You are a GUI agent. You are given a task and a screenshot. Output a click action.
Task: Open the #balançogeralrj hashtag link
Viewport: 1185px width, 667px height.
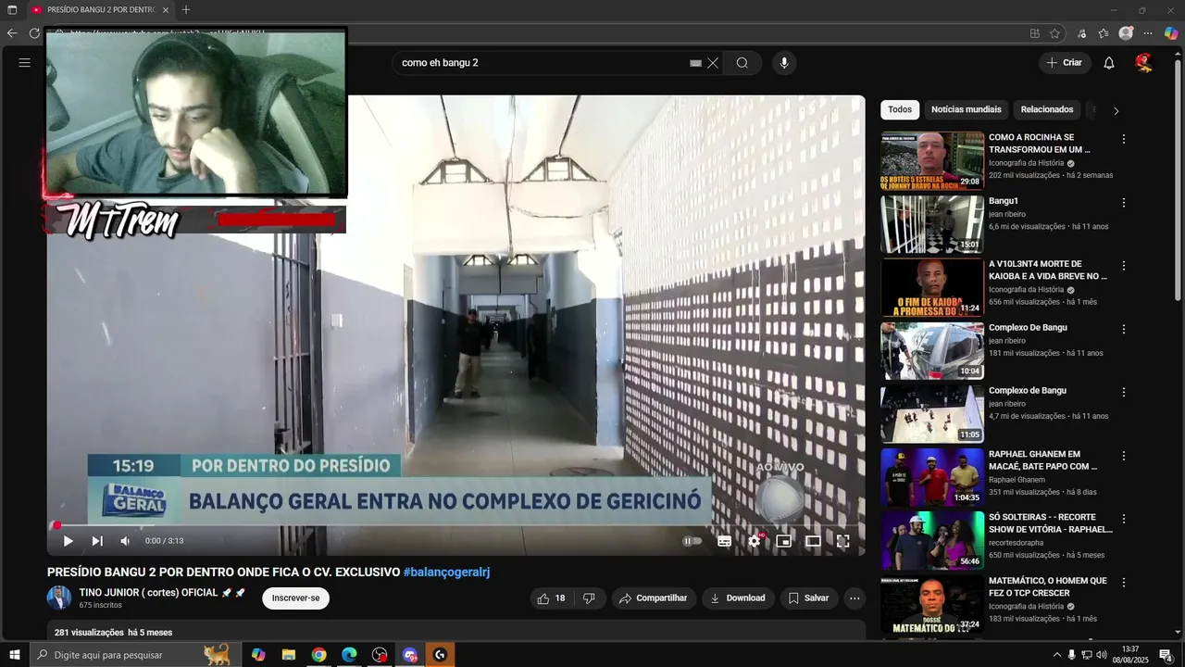pos(446,573)
